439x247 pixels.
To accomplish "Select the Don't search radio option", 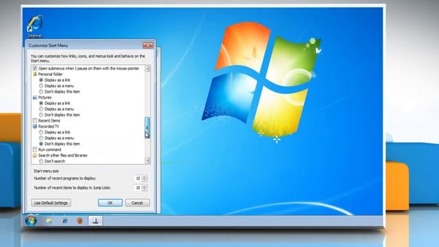I will 41,161.
